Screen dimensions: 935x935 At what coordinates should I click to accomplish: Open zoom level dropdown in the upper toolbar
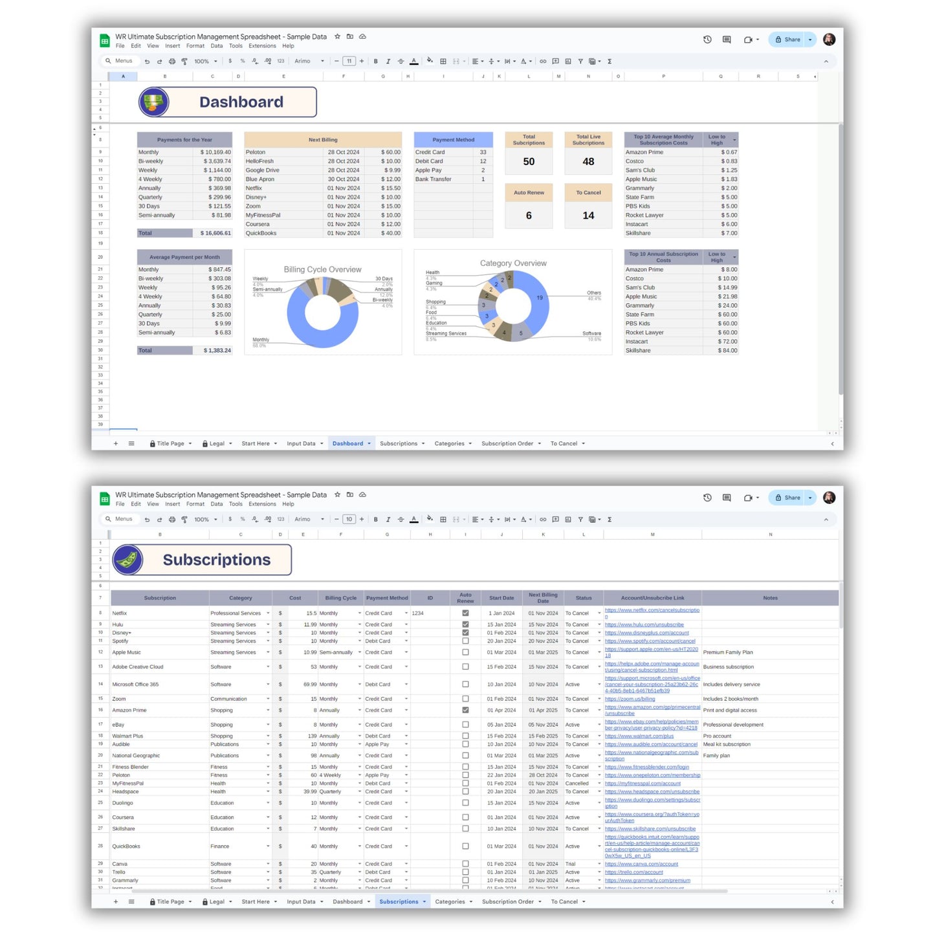(x=205, y=61)
